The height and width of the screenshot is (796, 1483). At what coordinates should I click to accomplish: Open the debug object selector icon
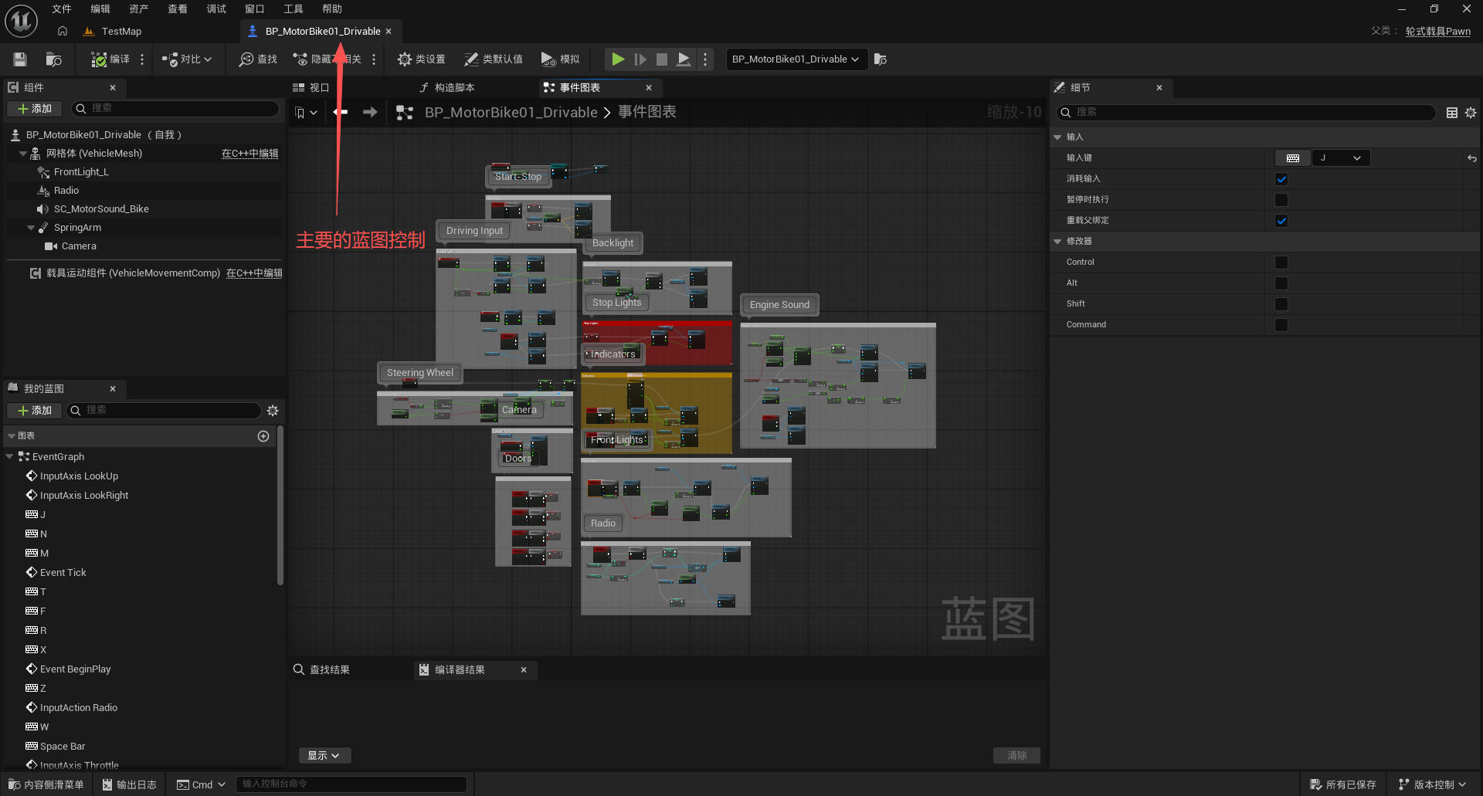pyautogui.click(x=881, y=59)
